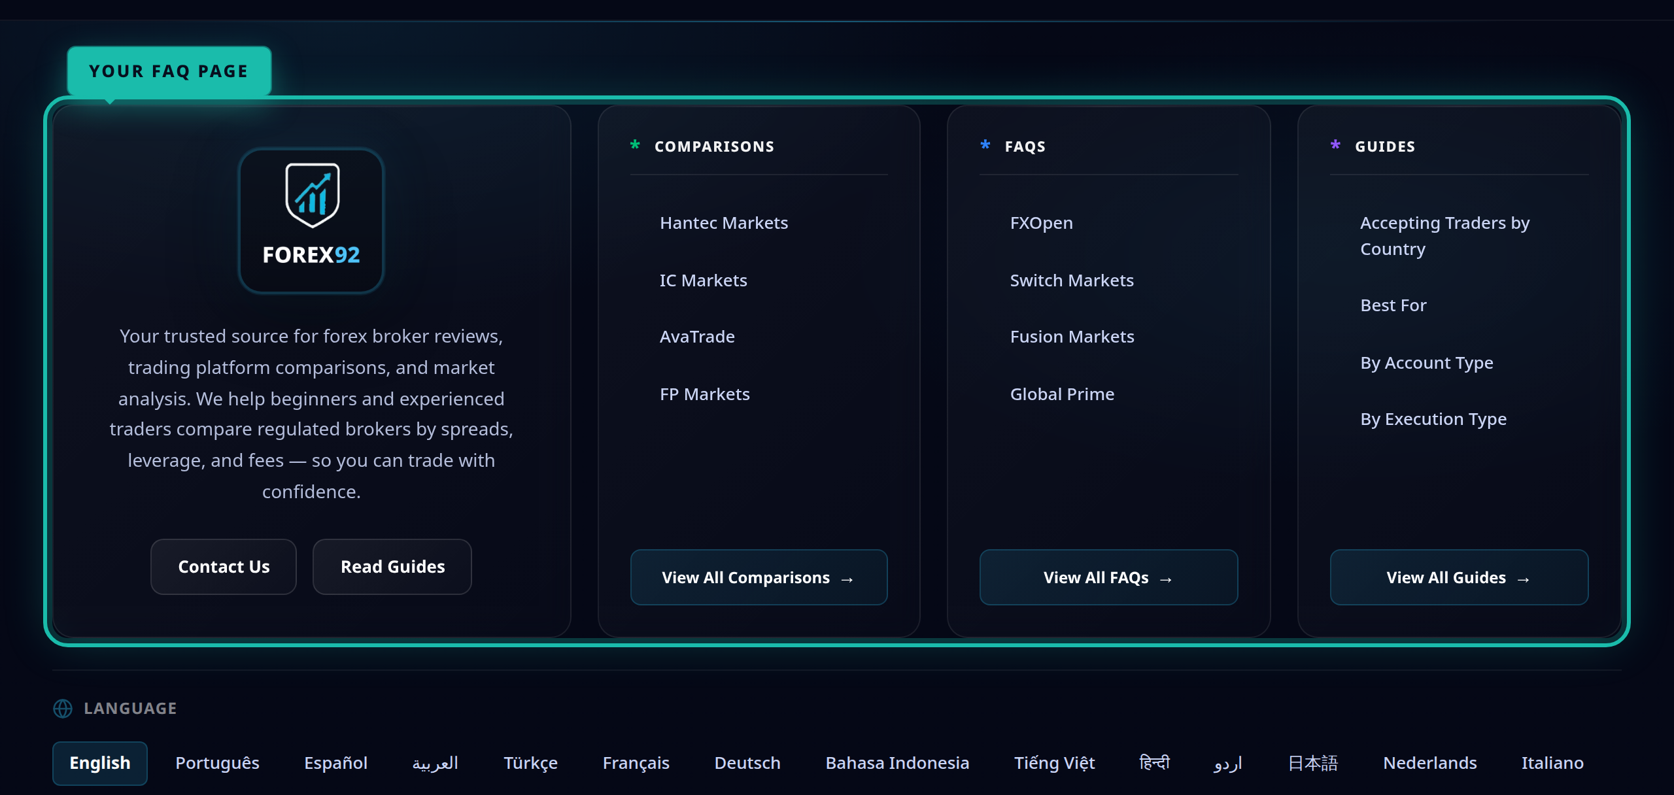Switch language to Português
1674x795 pixels.
217,763
